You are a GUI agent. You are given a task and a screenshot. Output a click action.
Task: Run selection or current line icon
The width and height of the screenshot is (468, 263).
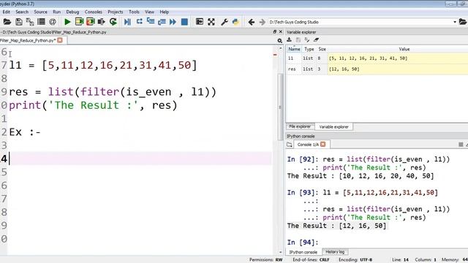click(x=102, y=22)
